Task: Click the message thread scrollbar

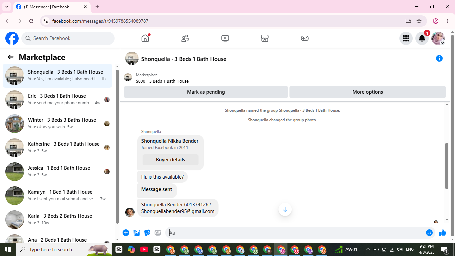Action: [x=447, y=166]
